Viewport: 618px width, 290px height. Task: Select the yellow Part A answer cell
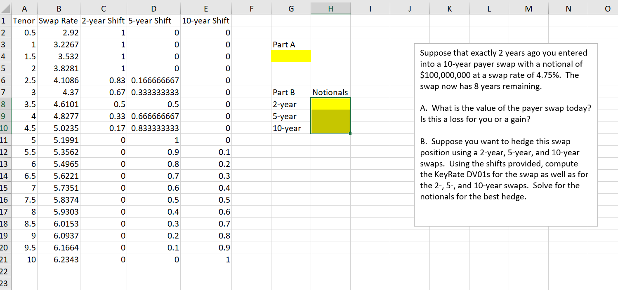click(x=291, y=56)
